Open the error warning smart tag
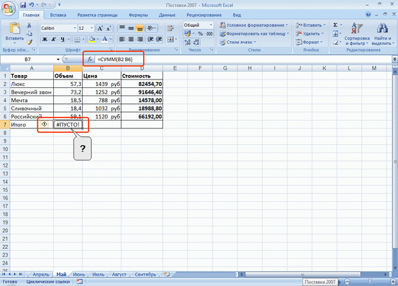Viewport: 398px width, 286px height. pyautogui.click(x=44, y=124)
